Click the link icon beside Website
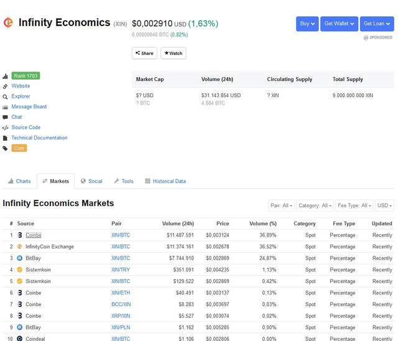Screen dimensions: 398x341 pyautogui.click(x=5, y=86)
